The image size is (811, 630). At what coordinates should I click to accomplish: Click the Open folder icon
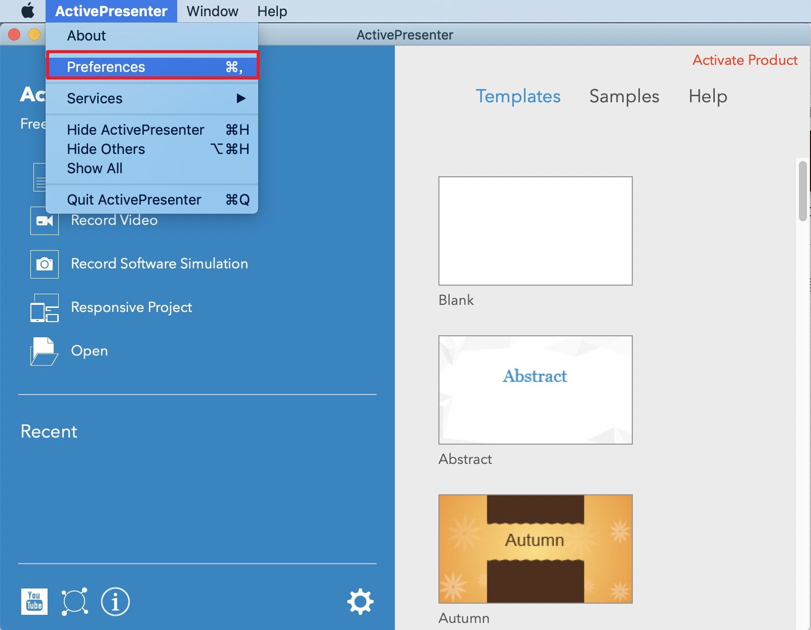(x=45, y=351)
